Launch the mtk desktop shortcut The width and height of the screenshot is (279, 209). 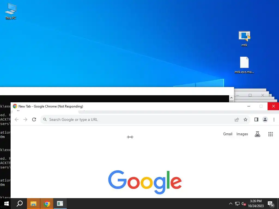[x=244, y=39]
